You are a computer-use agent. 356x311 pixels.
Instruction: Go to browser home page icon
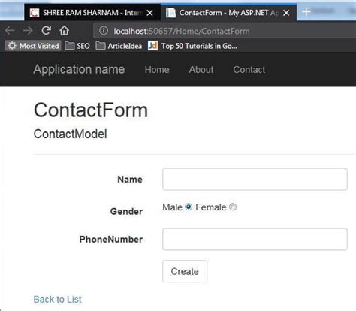[x=64, y=31]
